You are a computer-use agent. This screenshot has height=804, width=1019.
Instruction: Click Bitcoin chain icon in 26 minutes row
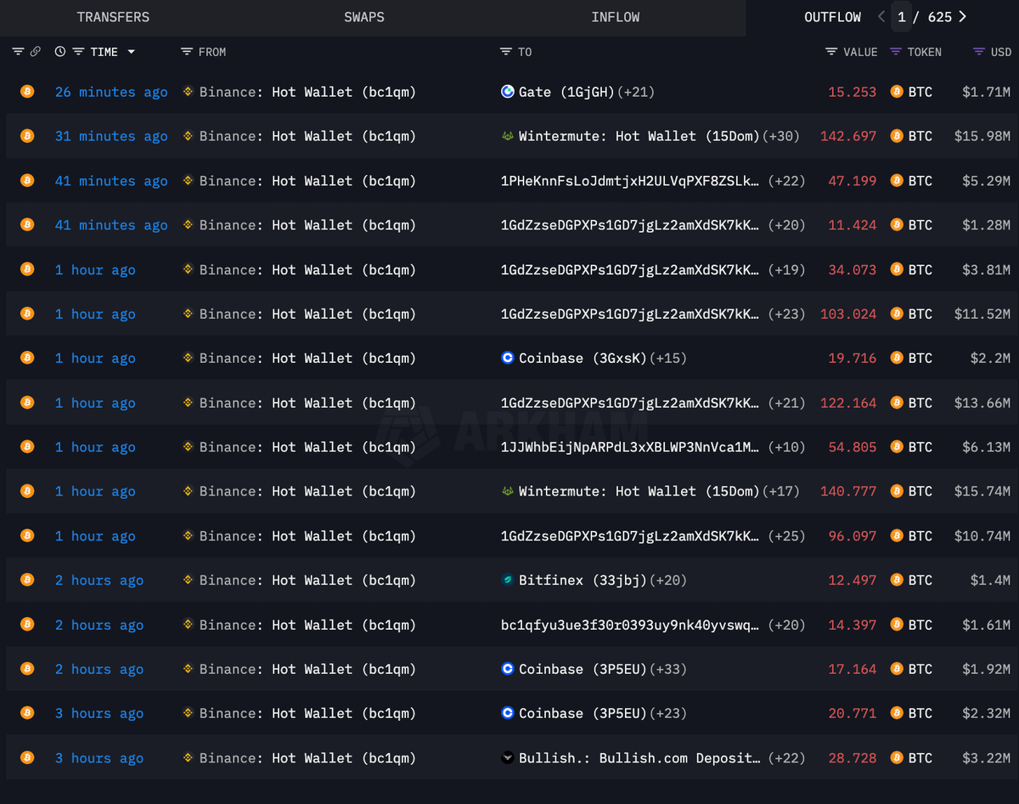tap(27, 92)
